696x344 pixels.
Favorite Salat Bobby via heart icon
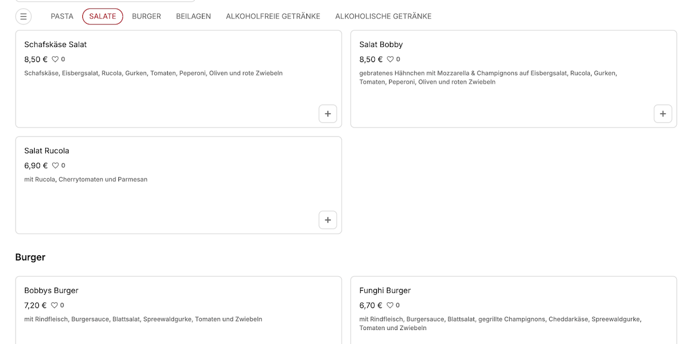(x=390, y=59)
